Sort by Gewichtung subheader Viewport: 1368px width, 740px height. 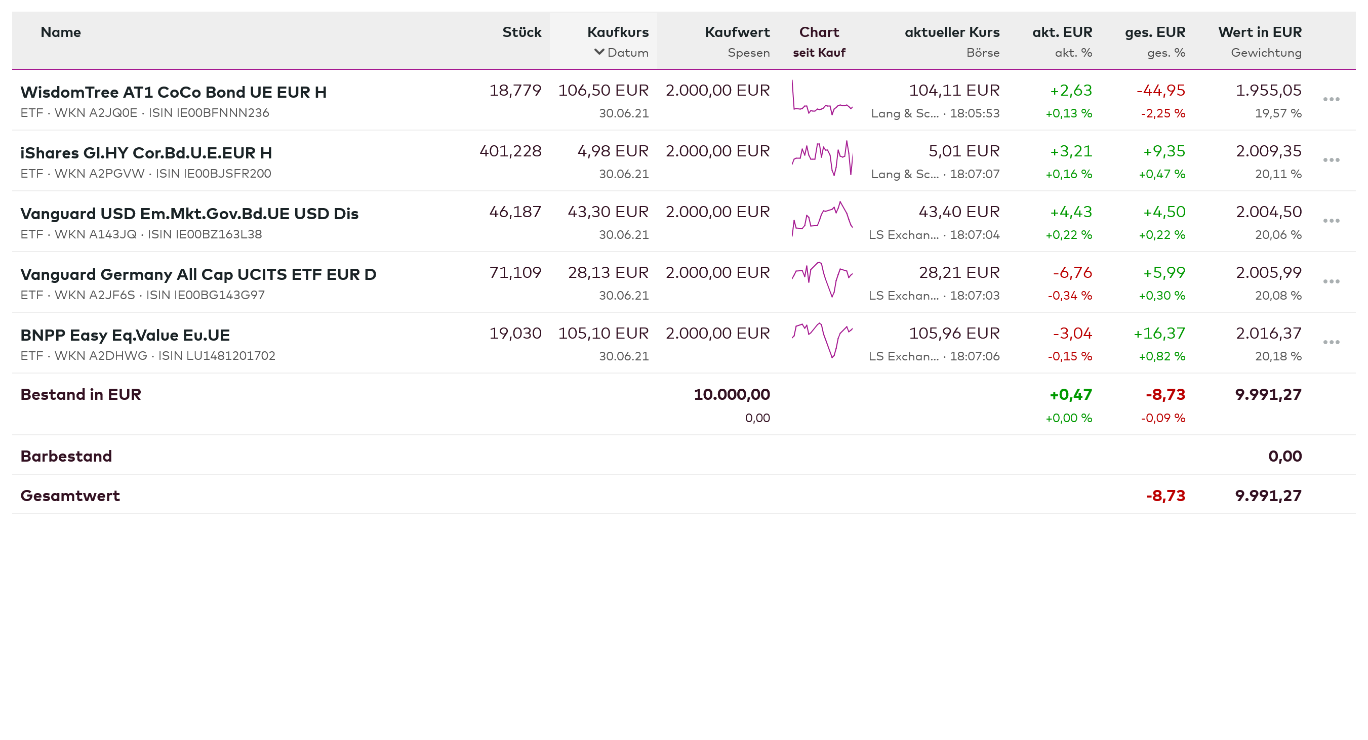coord(1266,53)
